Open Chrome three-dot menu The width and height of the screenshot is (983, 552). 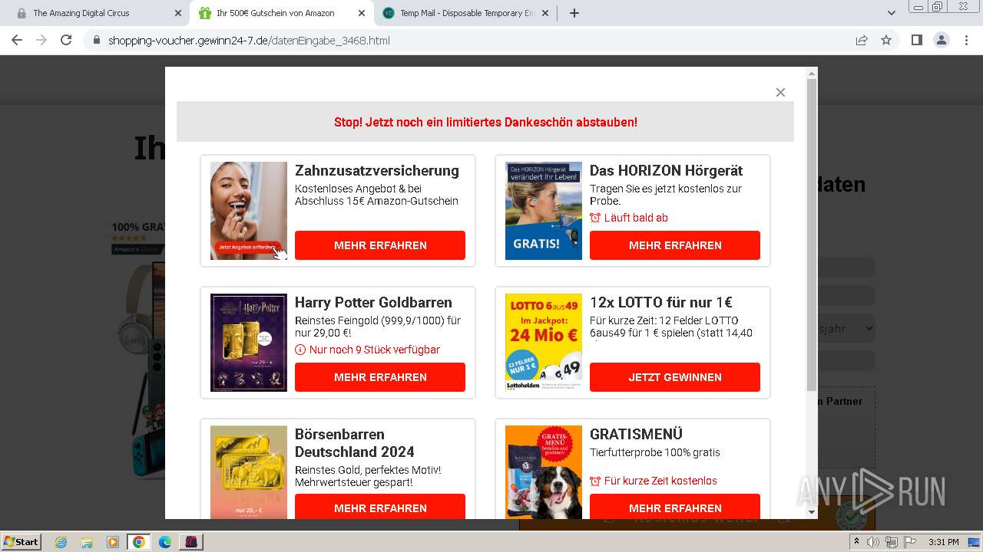[966, 40]
